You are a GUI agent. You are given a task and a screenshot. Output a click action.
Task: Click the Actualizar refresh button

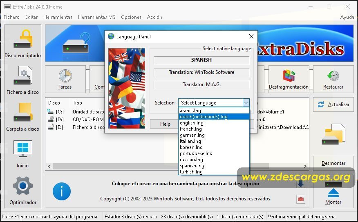point(333,104)
